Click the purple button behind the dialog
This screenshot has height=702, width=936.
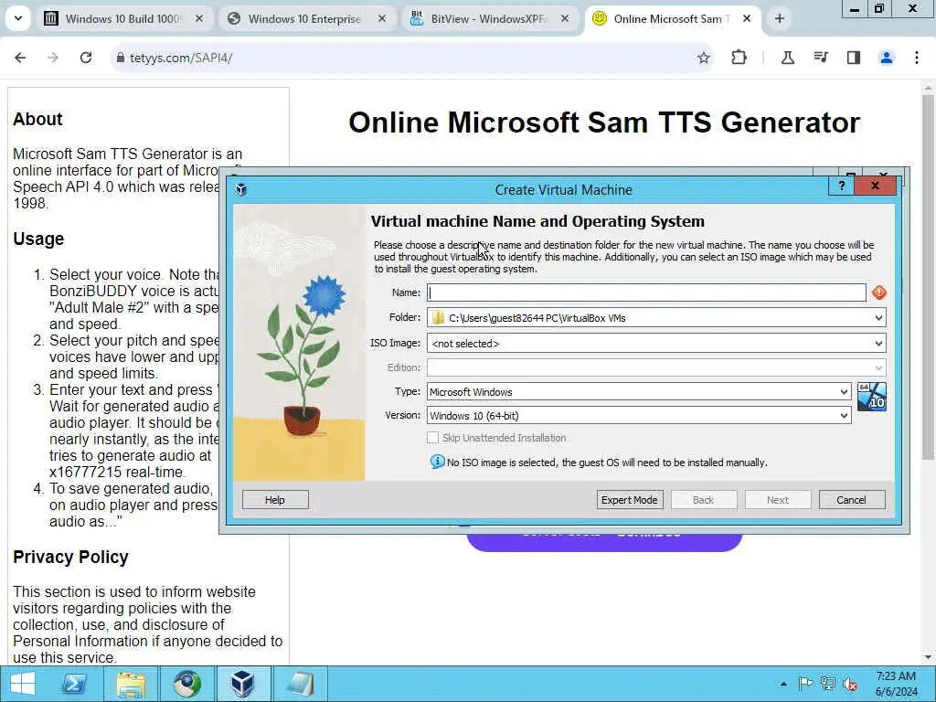pyautogui.click(x=604, y=542)
